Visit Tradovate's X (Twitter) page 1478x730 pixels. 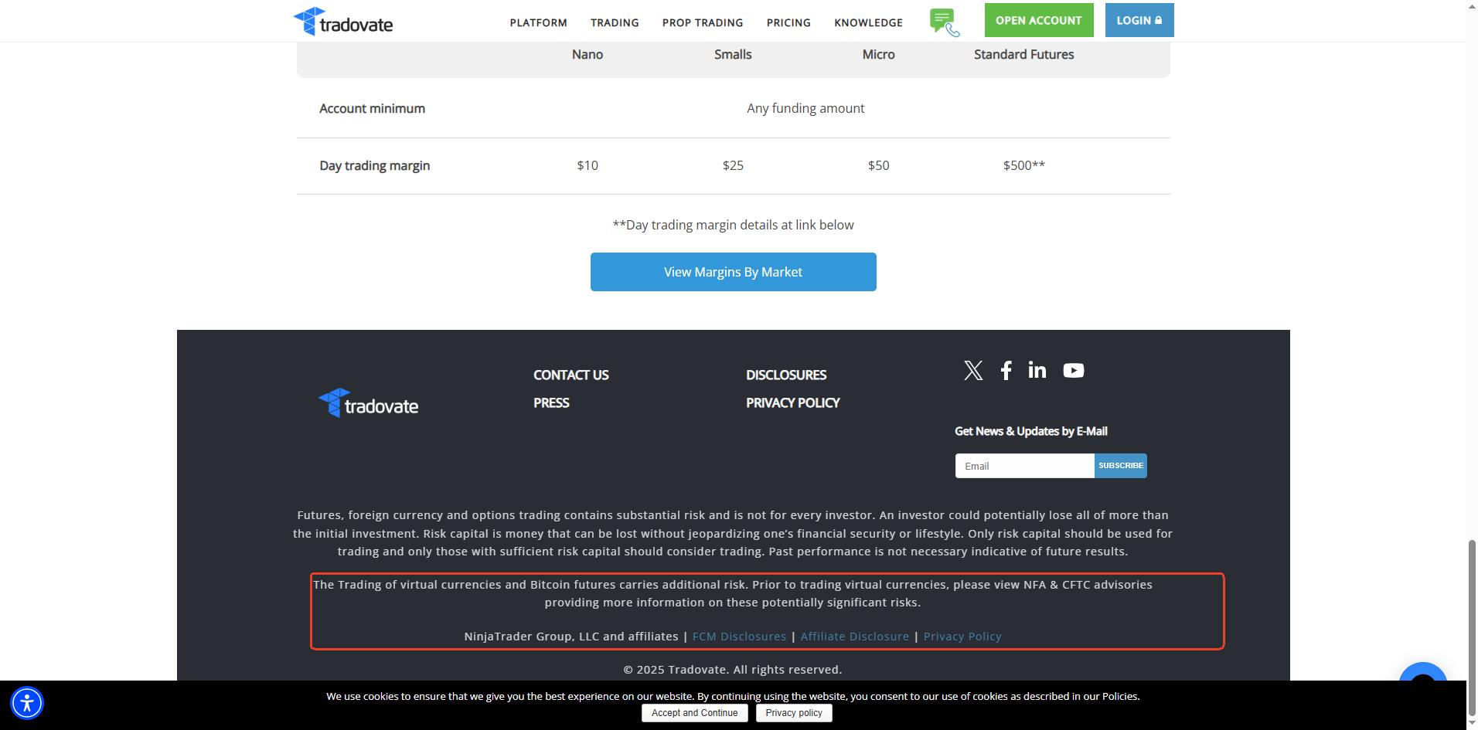(x=973, y=371)
